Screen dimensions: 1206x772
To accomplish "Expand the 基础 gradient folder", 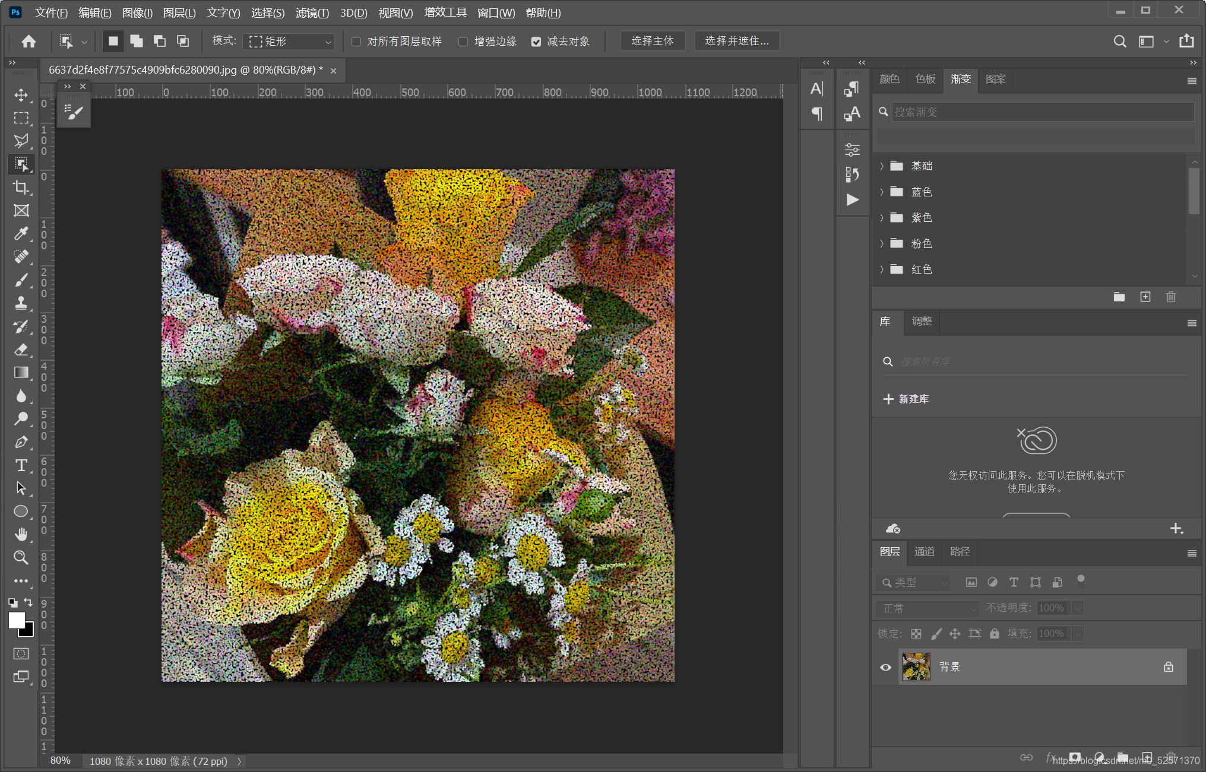I will pos(882,166).
